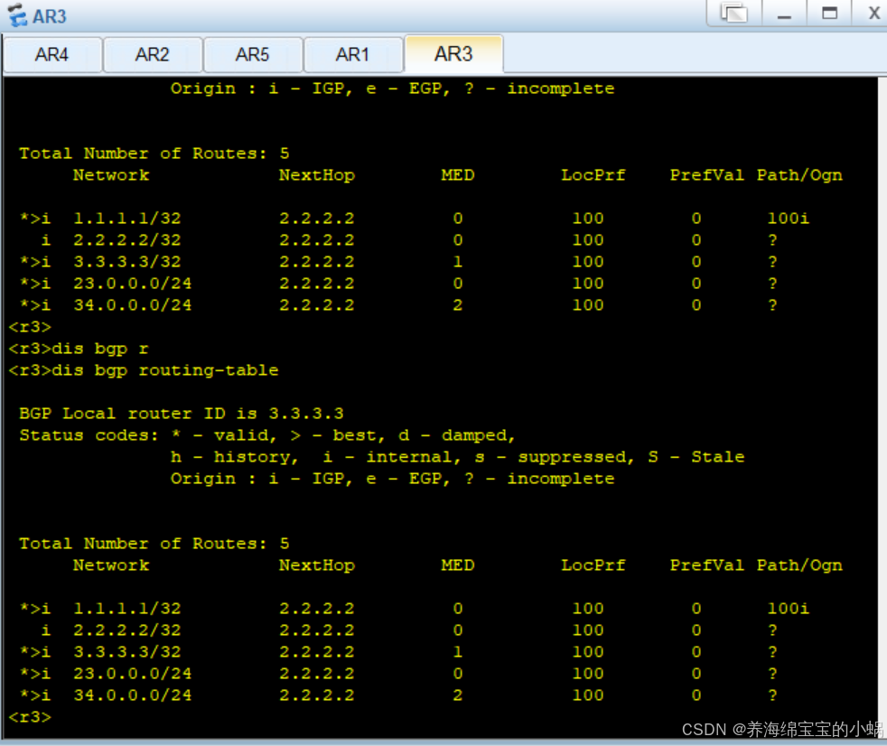The height and width of the screenshot is (746, 887).
Task: Click the lower 'Origin : i - IGP' line
Action: click(x=392, y=479)
